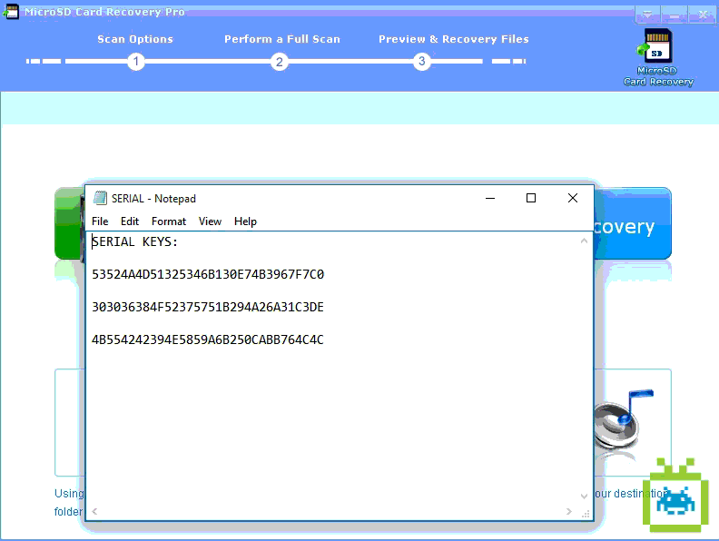Click the Notepad horizontal scrollbar left arrow
This screenshot has height=541, width=719.
(94, 511)
